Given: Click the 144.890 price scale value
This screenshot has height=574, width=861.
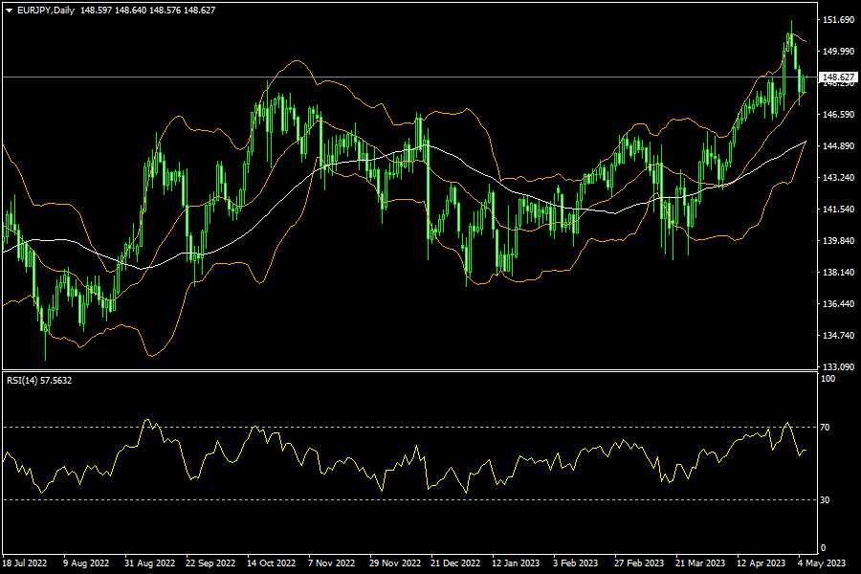Looking at the screenshot, I should coord(838,145).
